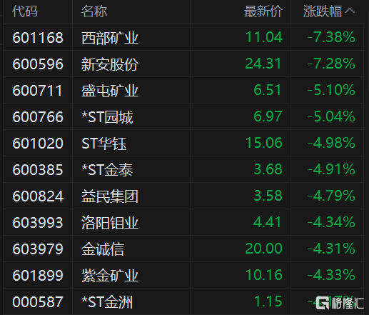Viewport: 369px width, 315px height.
Task: Click change value -7.28%
Action: coord(331,64)
